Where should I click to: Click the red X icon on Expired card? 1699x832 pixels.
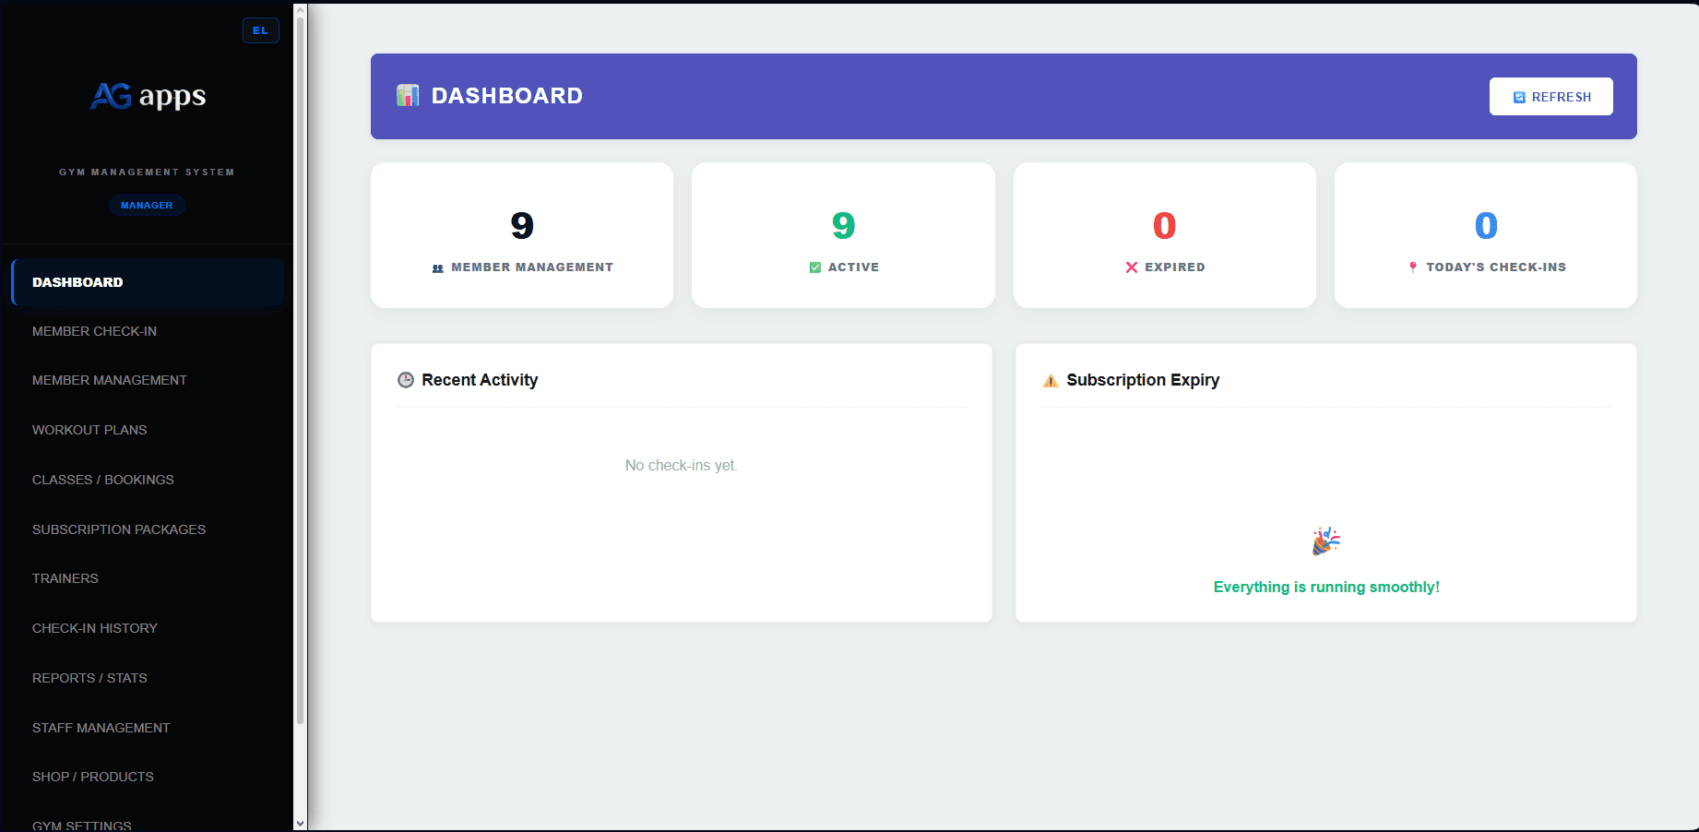(1132, 267)
